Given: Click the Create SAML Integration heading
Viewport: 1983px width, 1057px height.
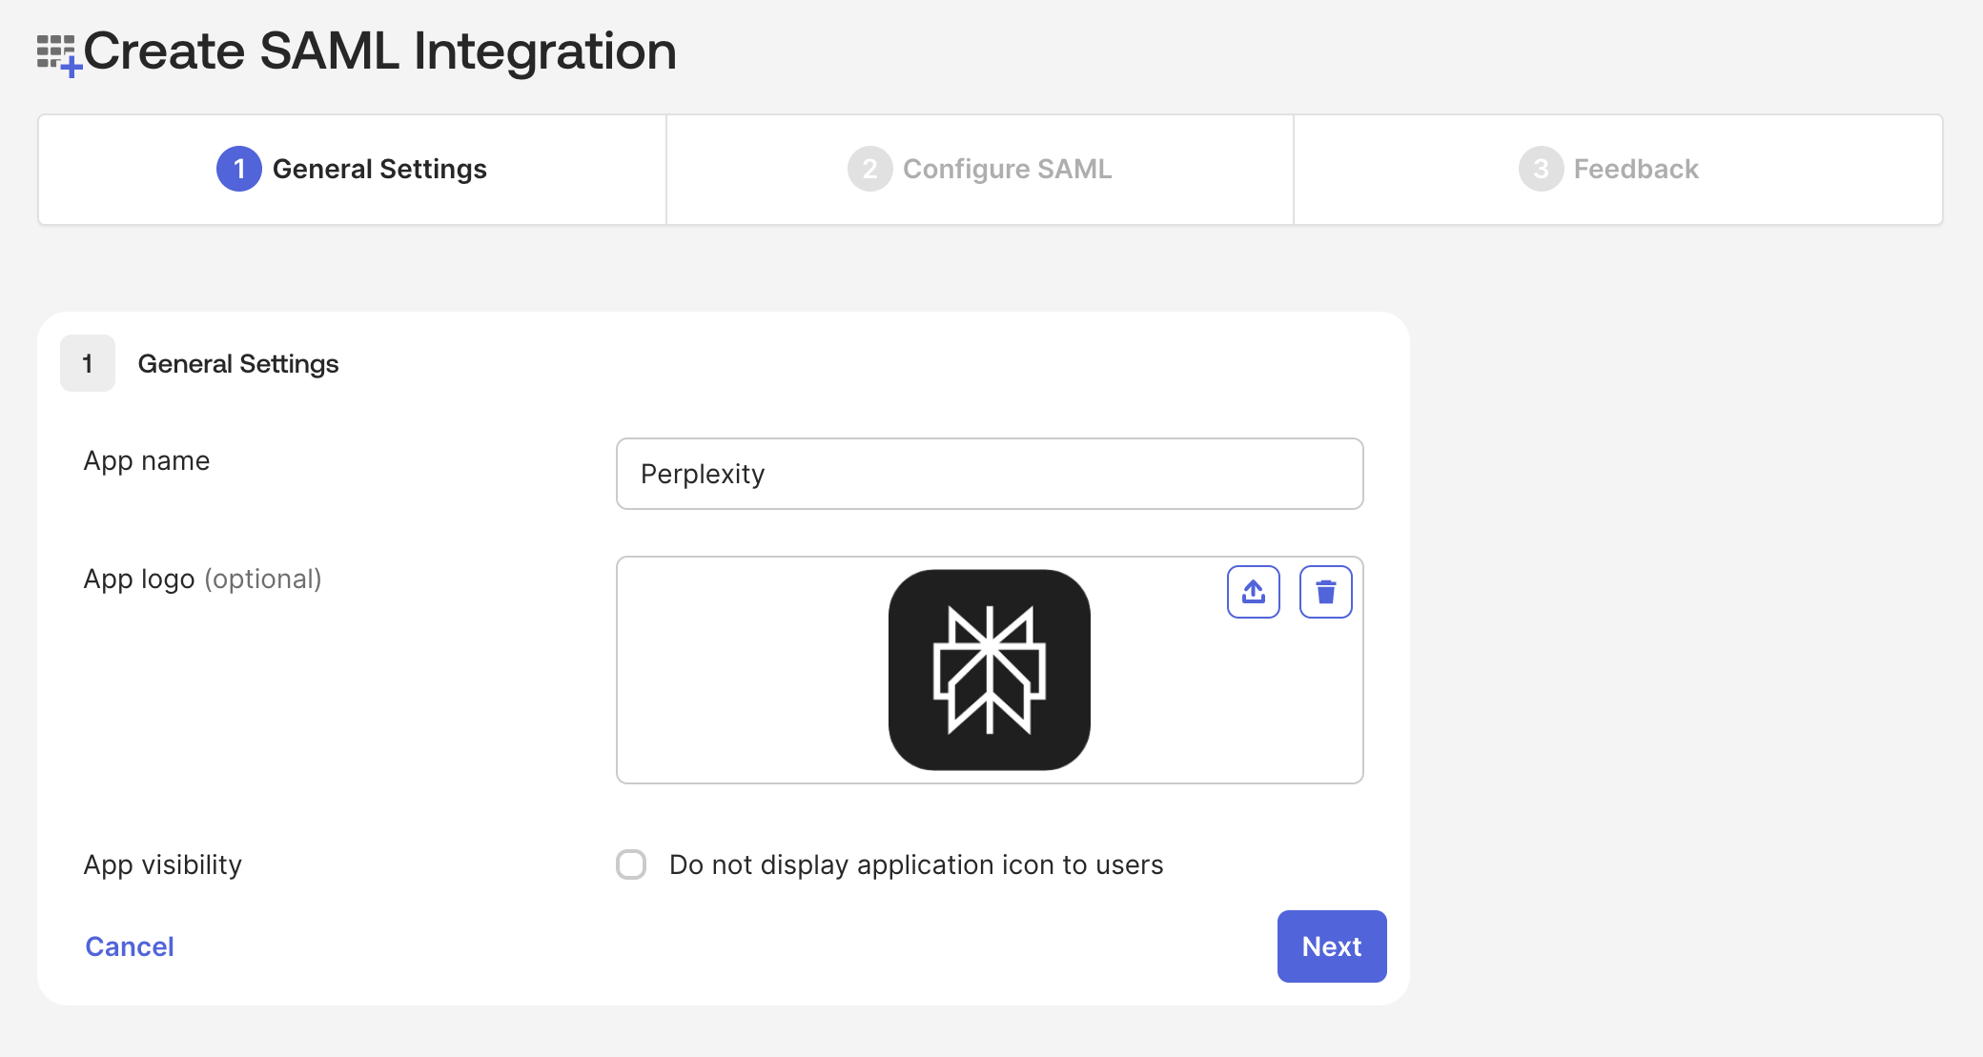Looking at the screenshot, I should click(380, 51).
